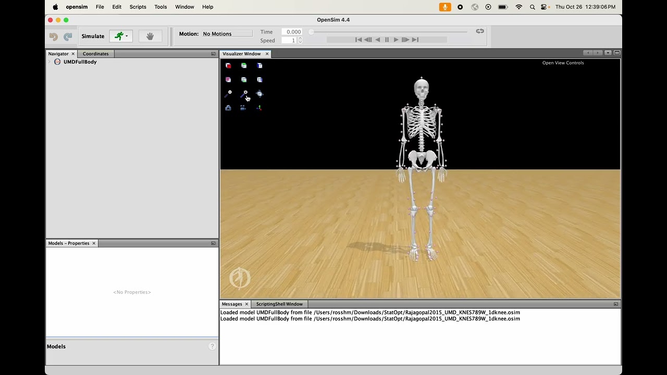This screenshot has width=667, height=375.
Task: Open the Simulate dropdown arrow
Action: coord(127,36)
